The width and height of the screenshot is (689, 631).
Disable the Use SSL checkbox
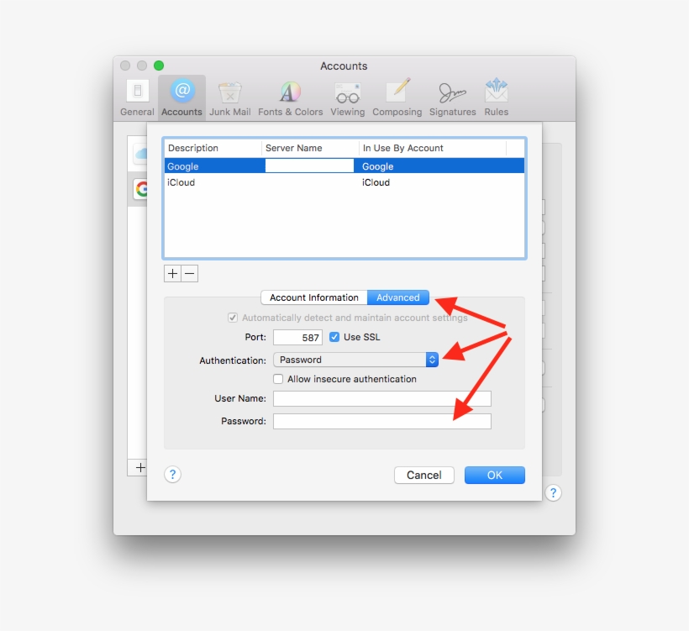click(x=334, y=337)
